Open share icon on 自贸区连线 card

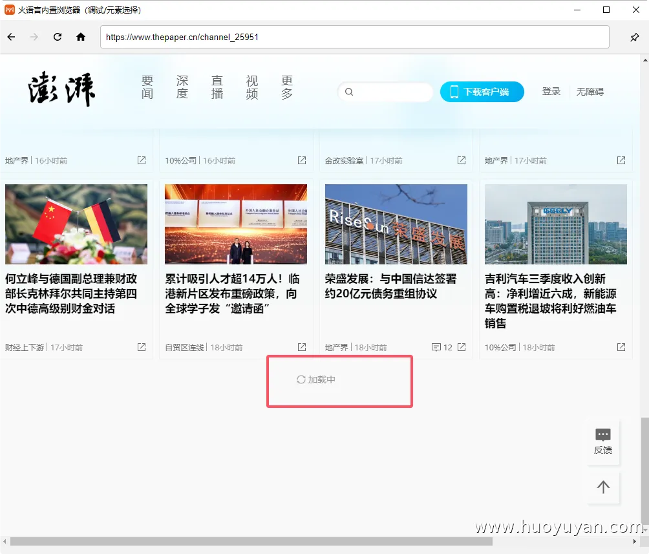pyautogui.click(x=302, y=347)
